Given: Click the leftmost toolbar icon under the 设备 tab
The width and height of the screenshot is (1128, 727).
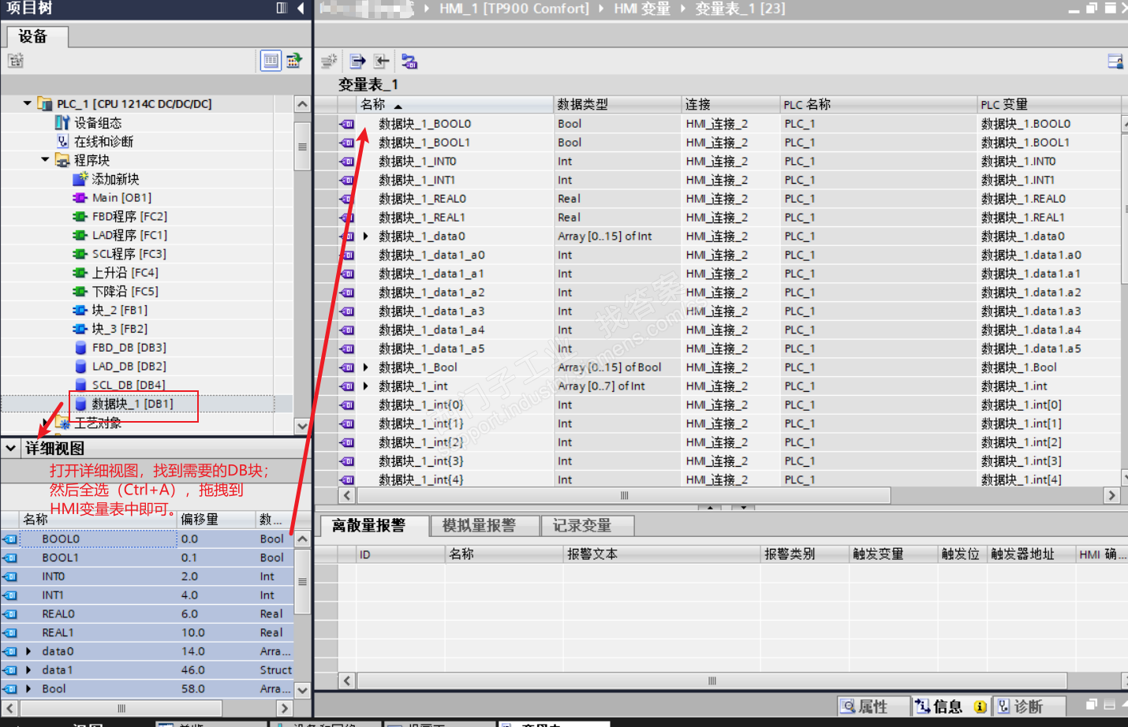Looking at the screenshot, I should point(16,60).
